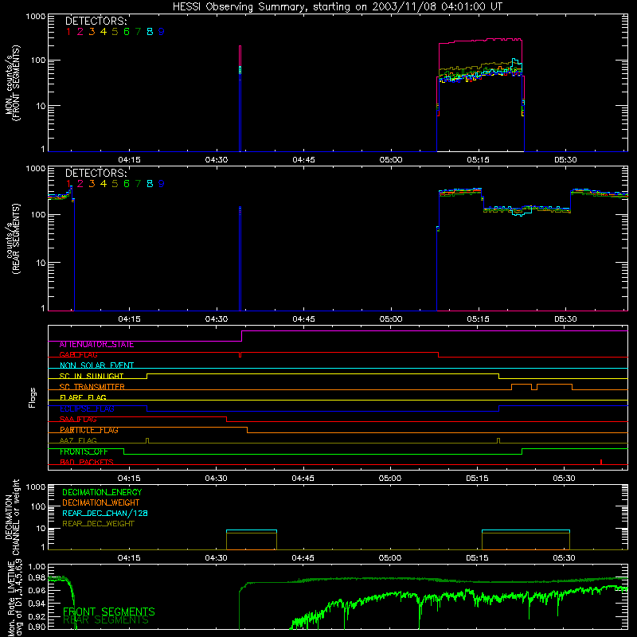Click detector 8 legend number in front segments plot
The image size is (637, 637).
coord(150,32)
